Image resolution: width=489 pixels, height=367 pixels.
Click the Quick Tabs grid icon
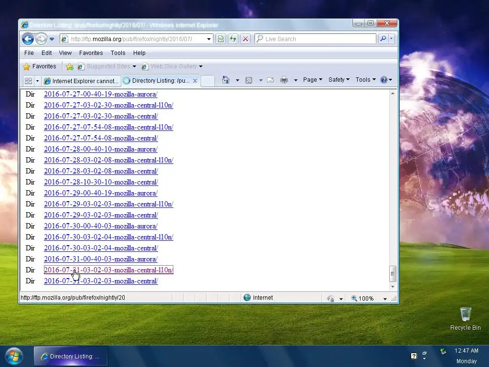coord(28,81)
